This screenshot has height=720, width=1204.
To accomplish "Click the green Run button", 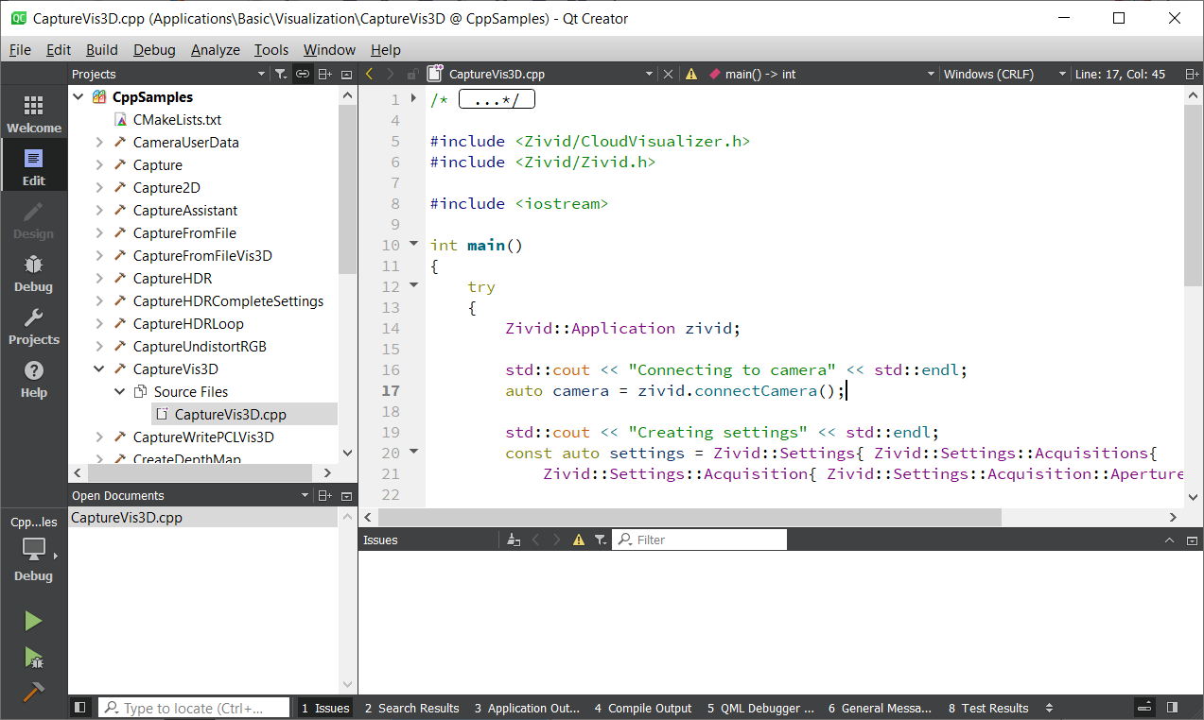I will [x=33, y=621].
